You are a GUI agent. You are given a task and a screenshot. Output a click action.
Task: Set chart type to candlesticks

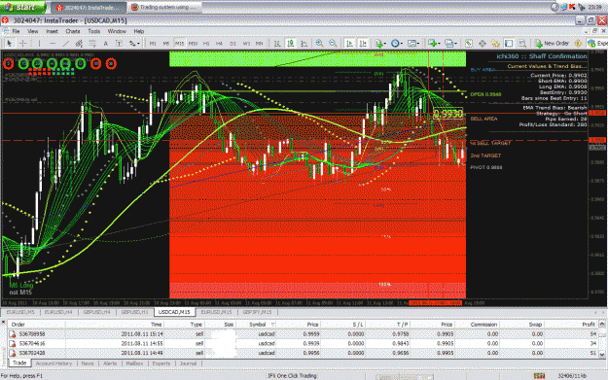pos(291,44)
